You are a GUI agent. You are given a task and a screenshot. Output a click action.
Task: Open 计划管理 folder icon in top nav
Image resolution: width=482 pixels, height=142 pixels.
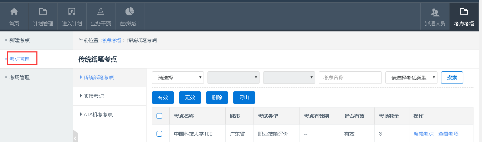coord(43,12)
